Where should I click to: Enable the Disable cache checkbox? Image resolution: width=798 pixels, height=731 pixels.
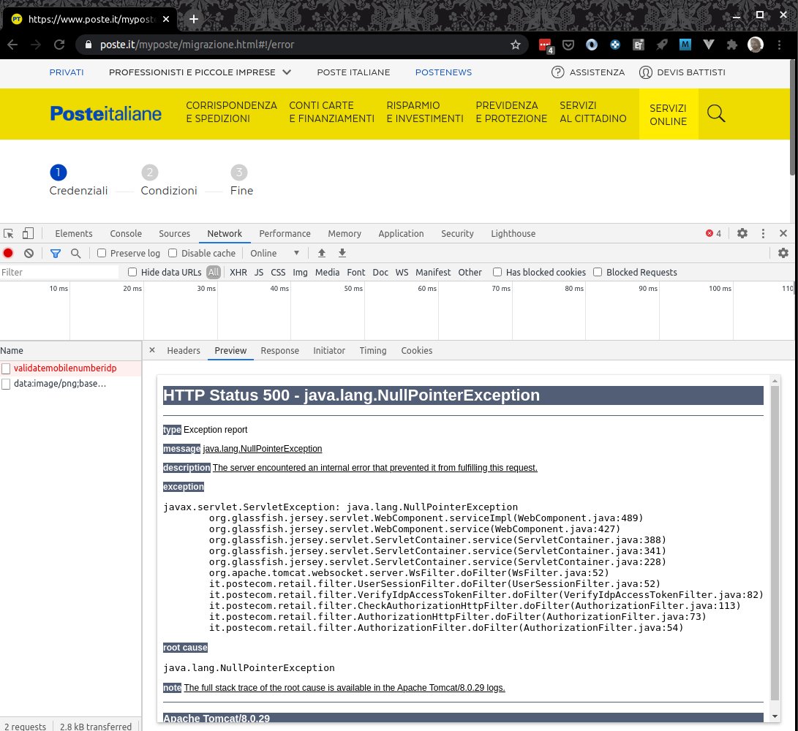pyautogui.click(x=173, y=253)
